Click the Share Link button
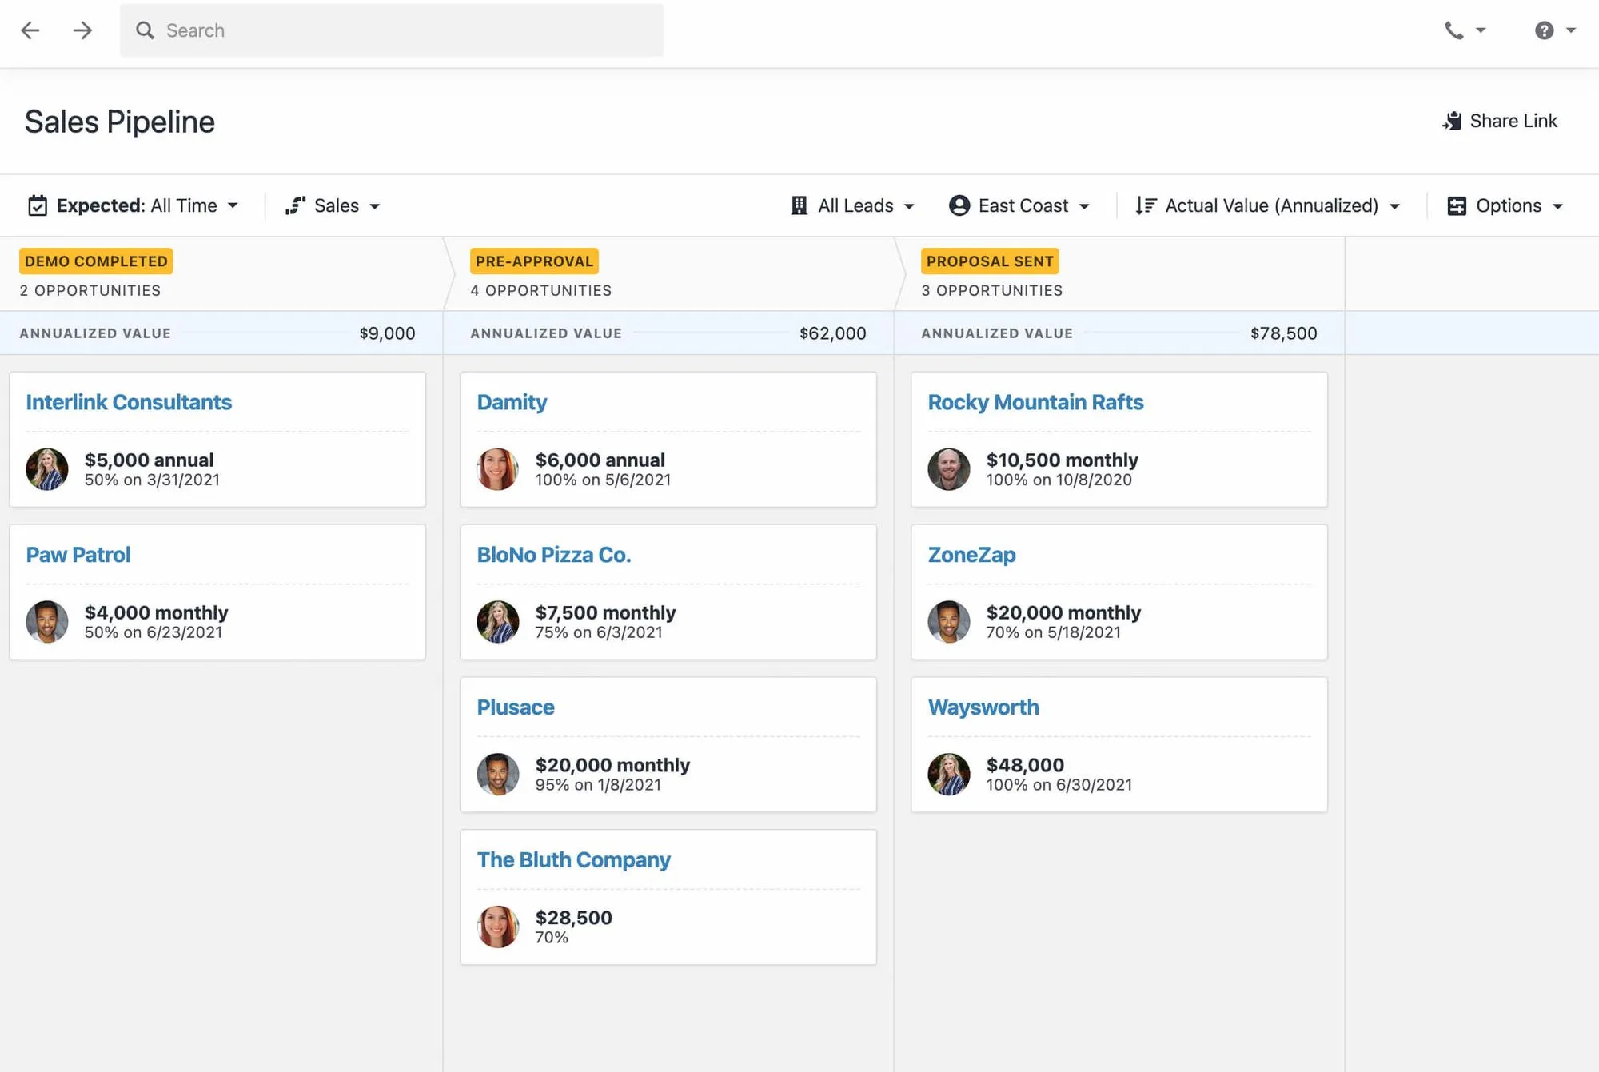Viewport: 1599px width, 1072px height. (x=1501, y=121)
